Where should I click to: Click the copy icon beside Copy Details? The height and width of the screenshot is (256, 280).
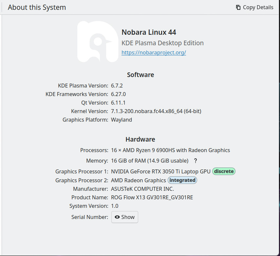238,7
